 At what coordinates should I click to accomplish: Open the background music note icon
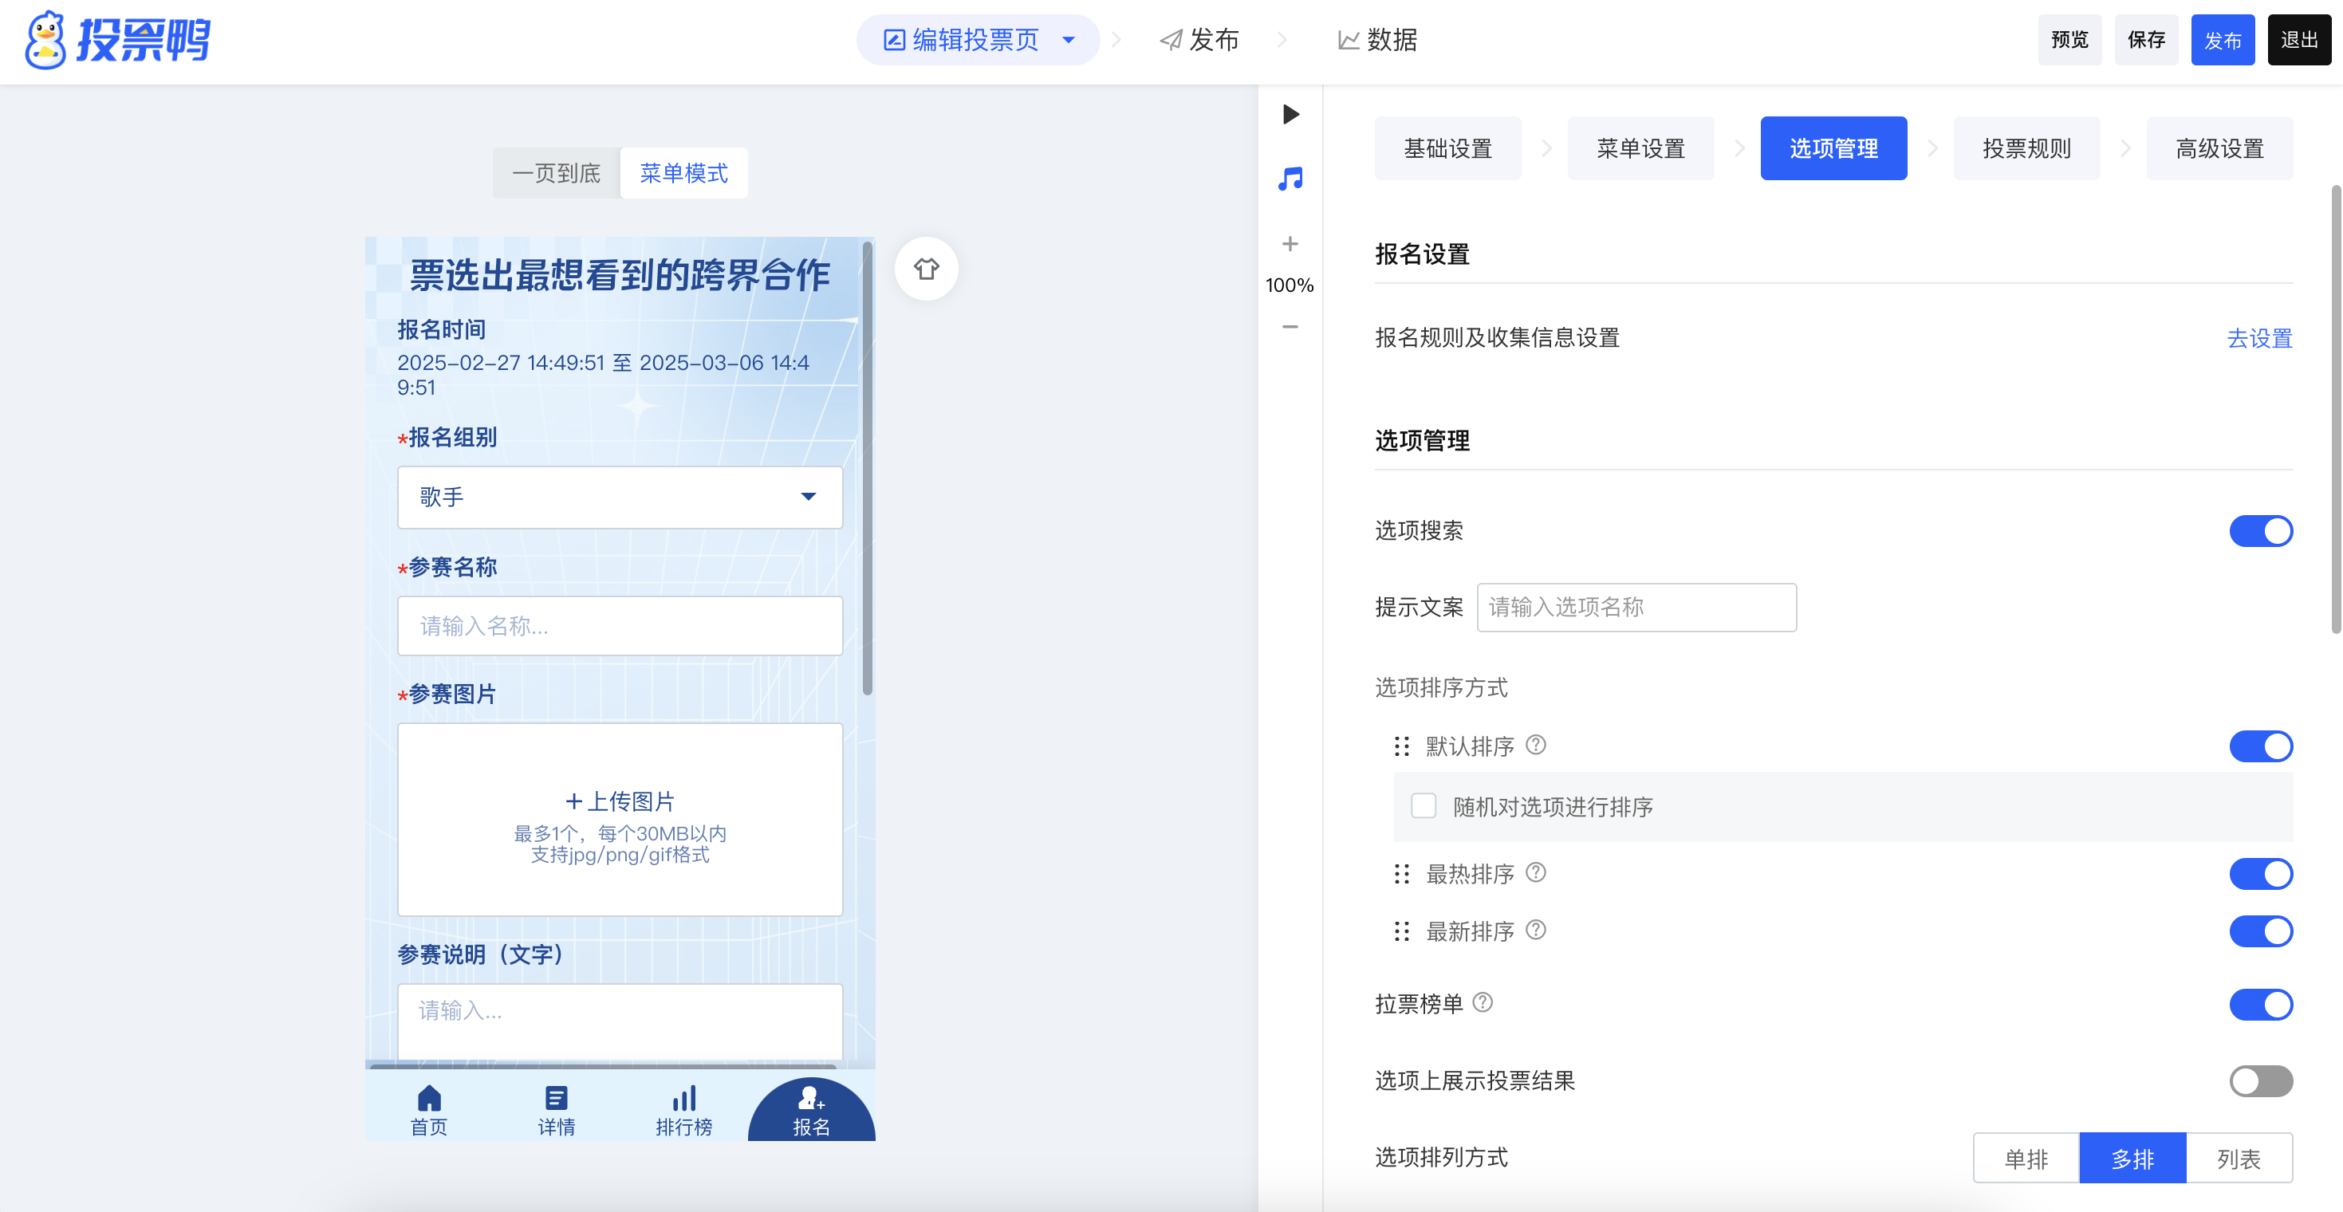tap(1290, 178)
